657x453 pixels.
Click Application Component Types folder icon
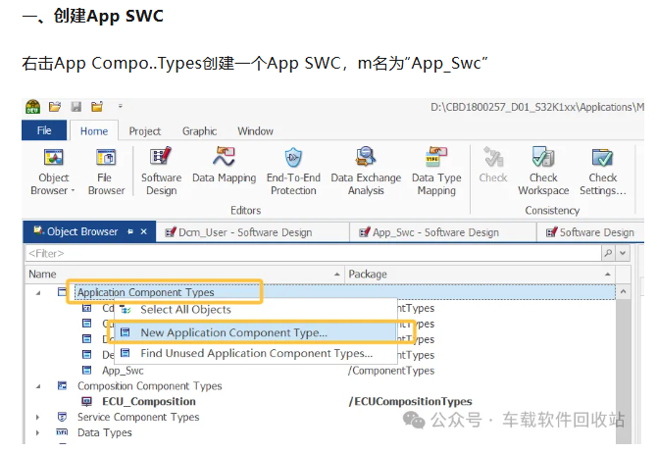point(62,292)
